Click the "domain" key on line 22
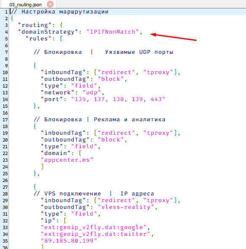246x249 pixels. click(56, 153)
